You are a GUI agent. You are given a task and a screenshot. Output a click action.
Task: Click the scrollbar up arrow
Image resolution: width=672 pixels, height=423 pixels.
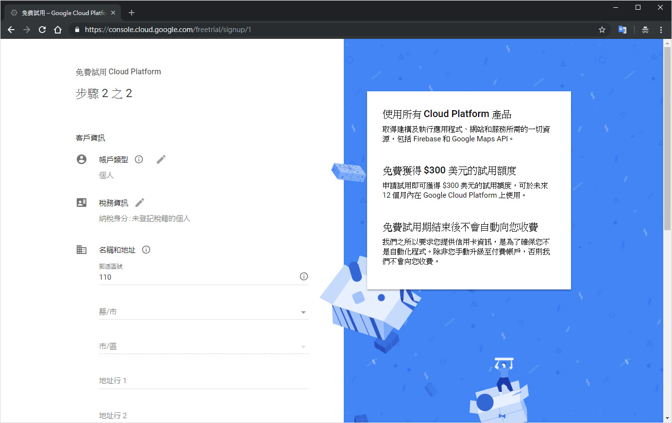pyautogui.click(x=668, y=43)
